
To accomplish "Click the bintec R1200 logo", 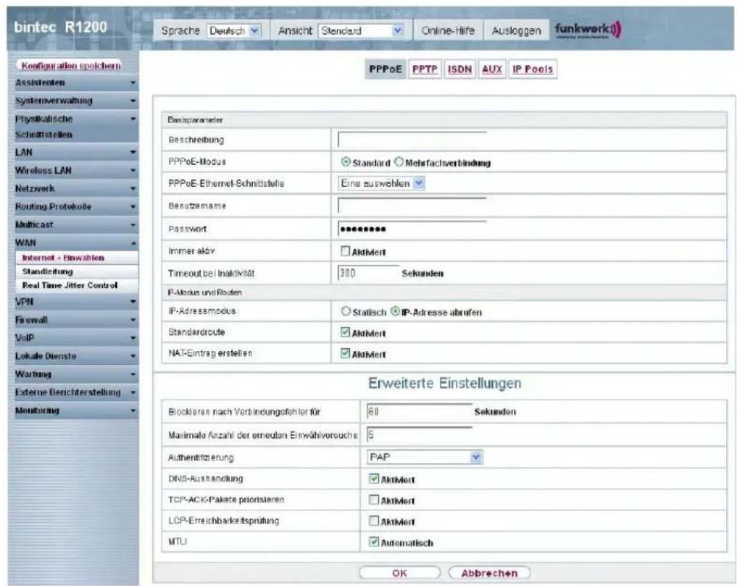I will (x=61, y=27).
